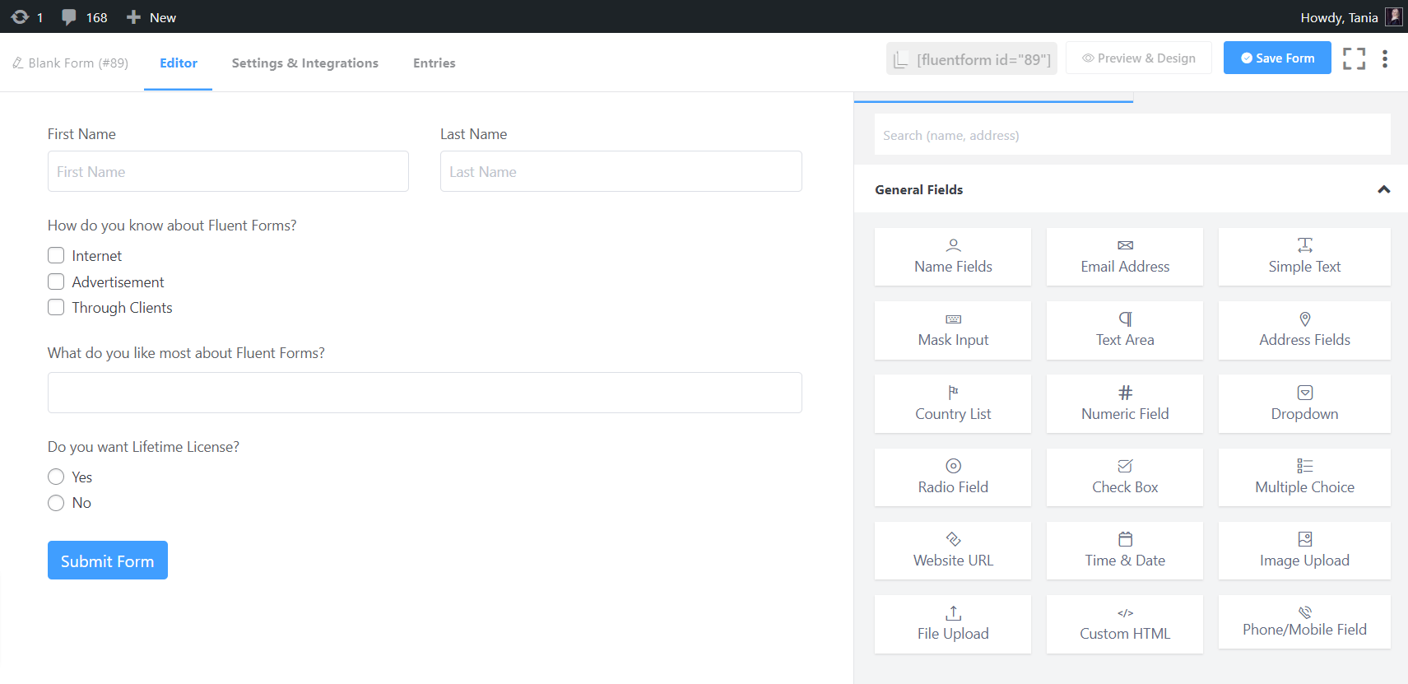Add the Mask Input field
1408x684 pixels.
953,330
